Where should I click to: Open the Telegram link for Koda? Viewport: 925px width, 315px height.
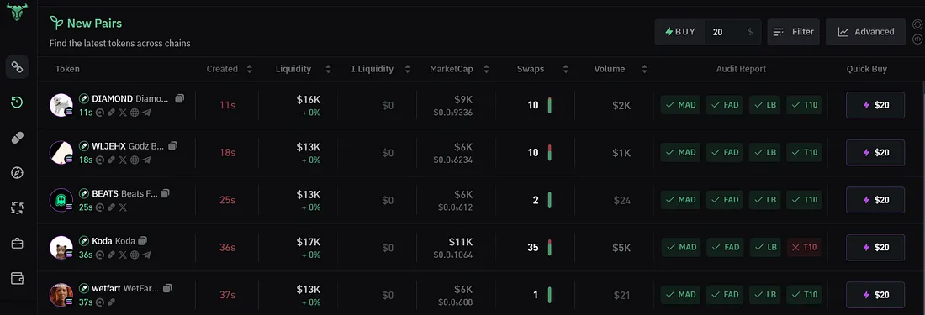[x=146, y=255]
